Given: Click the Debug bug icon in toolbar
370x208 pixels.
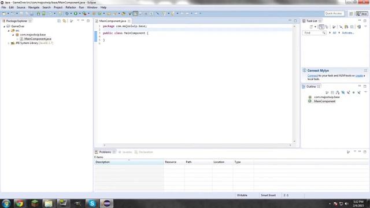Looking at the screenshot, I should (67, 13).
